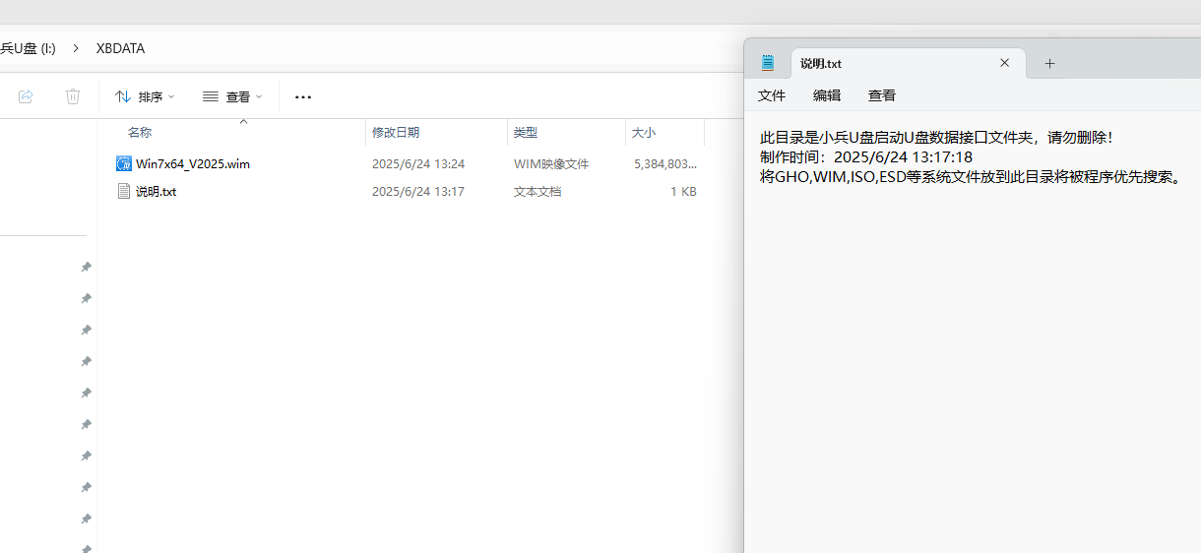Click the Notepad app icon in title bar
Viewport: 1201px width, 553px height.
click(768, 63)
